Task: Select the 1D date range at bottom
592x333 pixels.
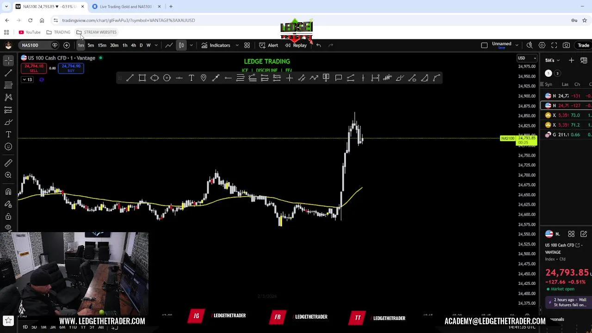Action: [25, 327]
